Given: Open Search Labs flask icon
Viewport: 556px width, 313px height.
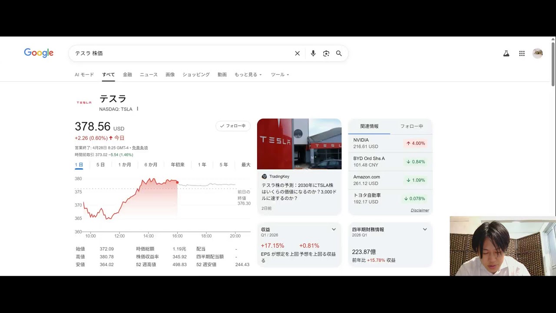Looking at the screenshot, I should coord(506,53).
